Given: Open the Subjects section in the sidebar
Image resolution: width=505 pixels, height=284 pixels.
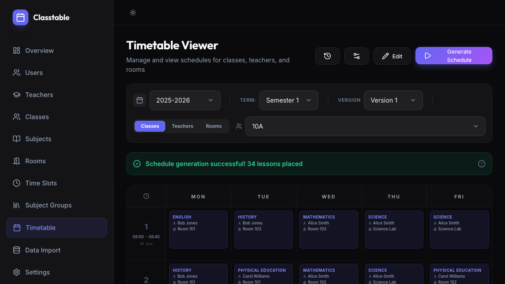Looking at the screenshot, I should click(x=38, y=139).
